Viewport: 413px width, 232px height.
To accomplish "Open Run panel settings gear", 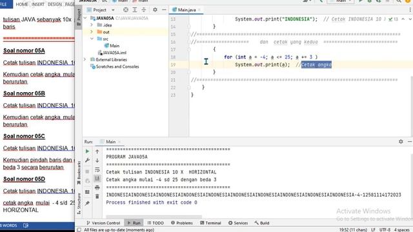I will [401, 142].
